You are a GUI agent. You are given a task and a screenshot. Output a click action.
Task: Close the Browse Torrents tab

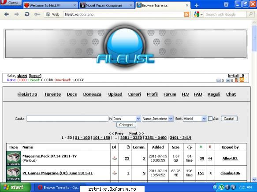point(187,5)
